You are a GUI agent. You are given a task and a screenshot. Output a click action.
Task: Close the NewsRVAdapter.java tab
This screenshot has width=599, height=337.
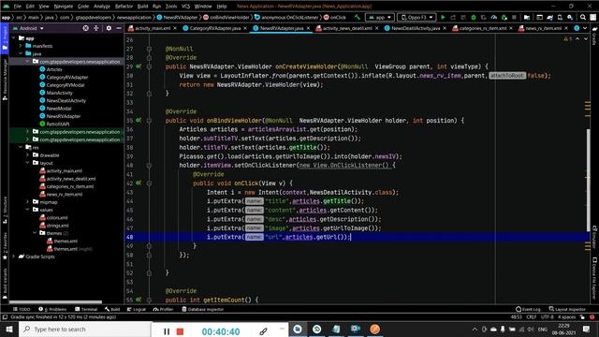[x=308, y=28]
